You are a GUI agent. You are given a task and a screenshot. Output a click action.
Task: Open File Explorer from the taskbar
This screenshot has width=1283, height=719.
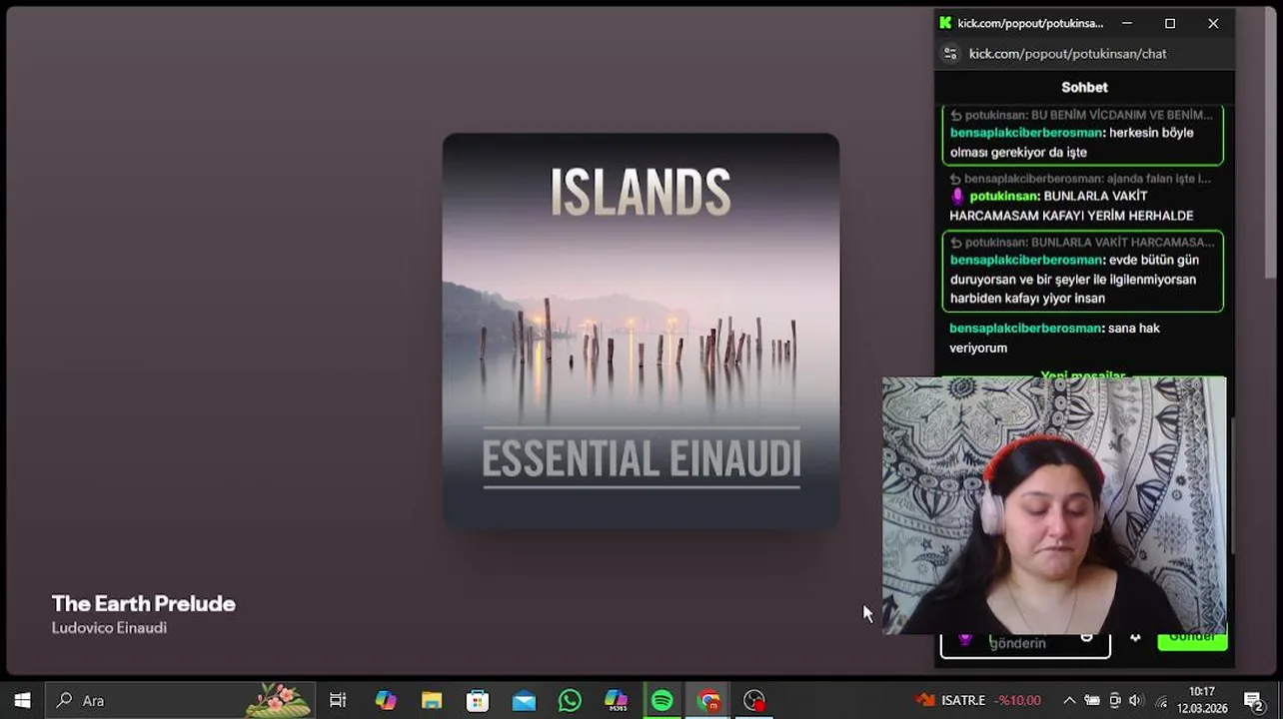(432, 700)
